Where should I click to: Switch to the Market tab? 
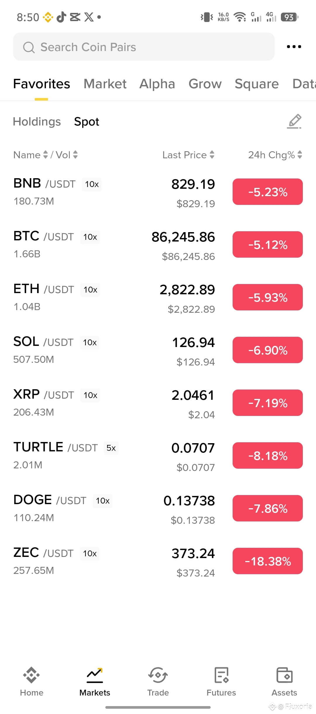click(x=105, y=84)
